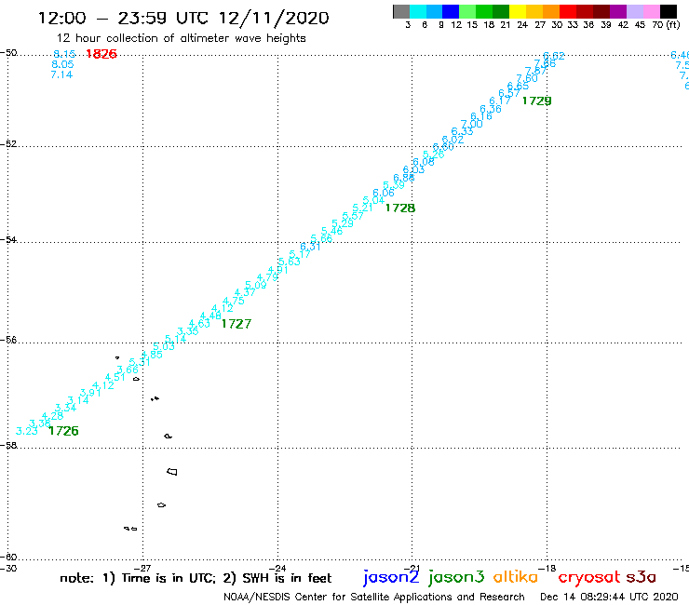Select the green time label 1727
The image size is (689, 605).
pos(236,324)
